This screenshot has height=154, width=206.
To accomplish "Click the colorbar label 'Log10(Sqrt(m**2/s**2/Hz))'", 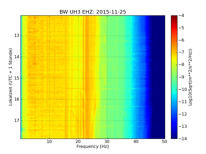I will coord(190,77).
